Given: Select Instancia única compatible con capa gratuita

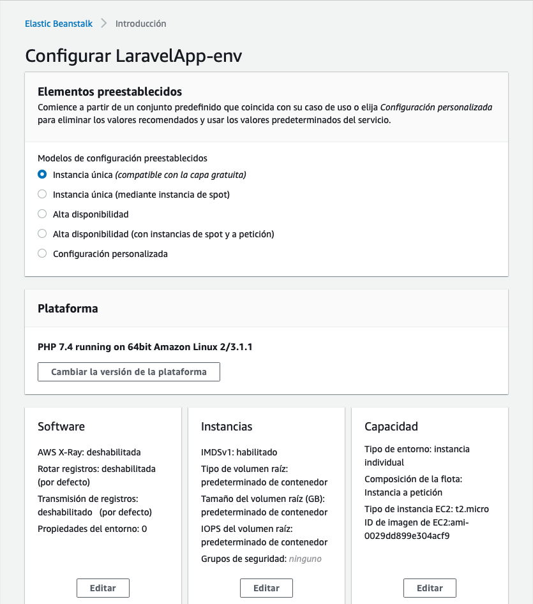Looking at the screenshot, I should (x=42, y=175).
